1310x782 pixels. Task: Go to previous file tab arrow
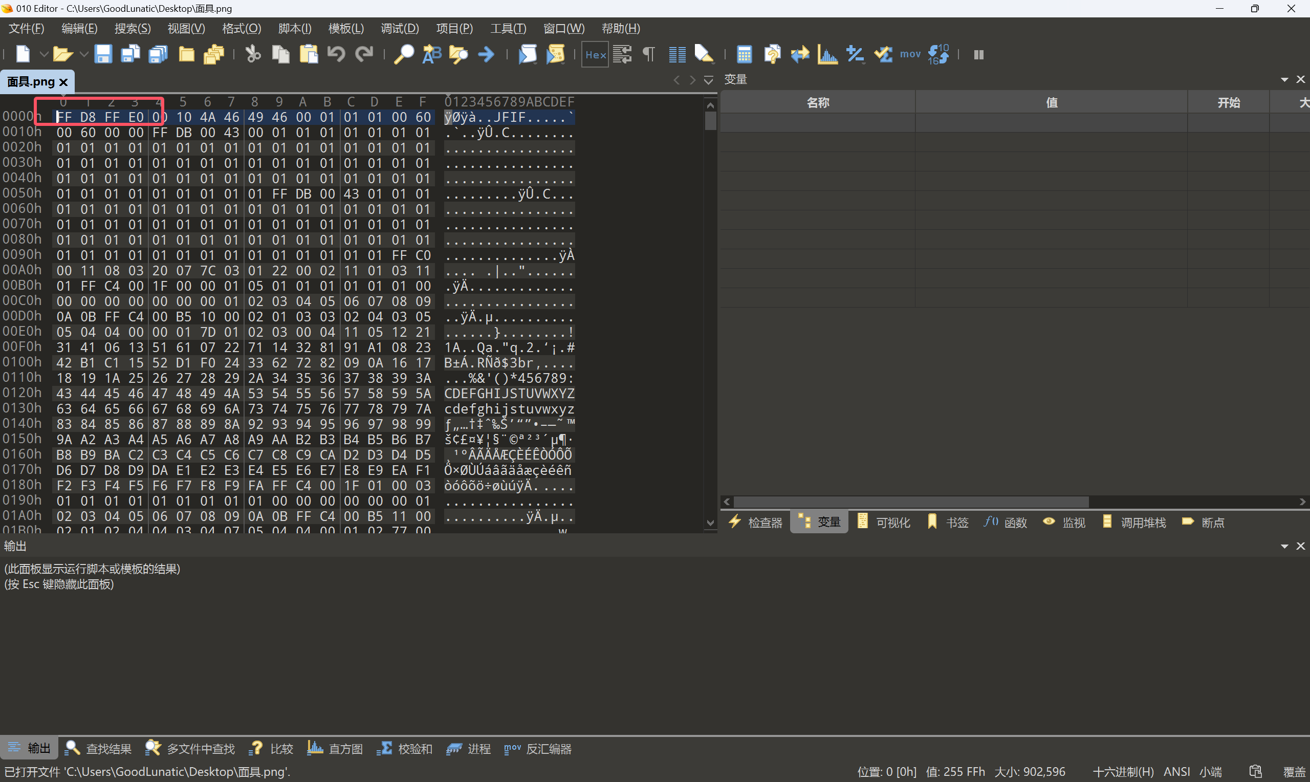[676, 80]
